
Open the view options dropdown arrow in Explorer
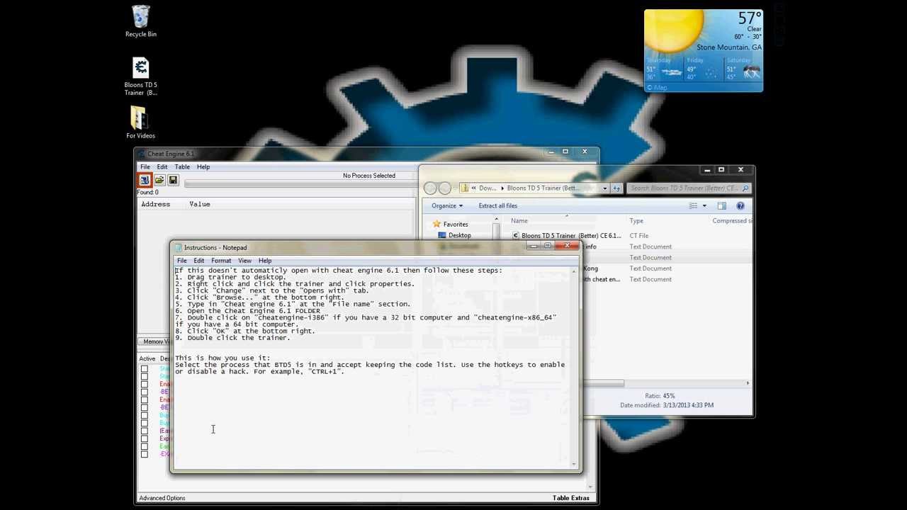point(704,205)
